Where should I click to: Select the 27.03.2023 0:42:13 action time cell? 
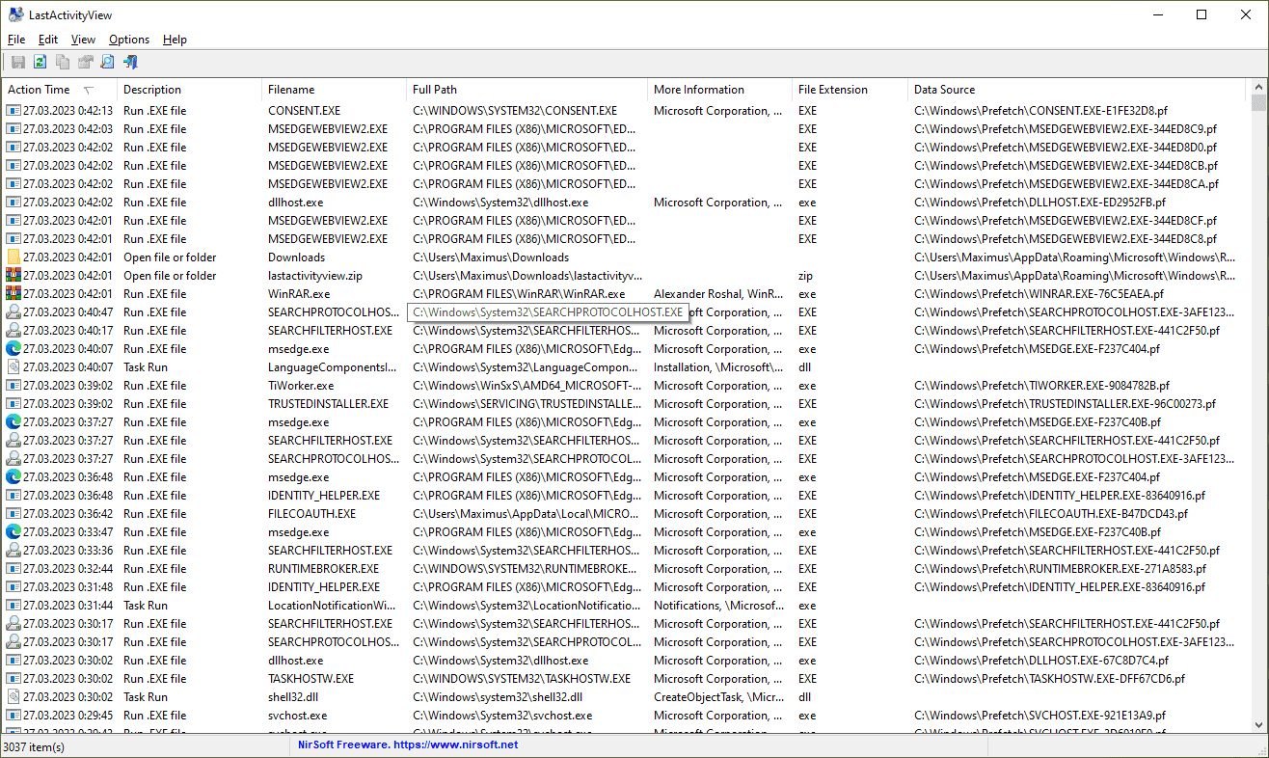(67, 111)
